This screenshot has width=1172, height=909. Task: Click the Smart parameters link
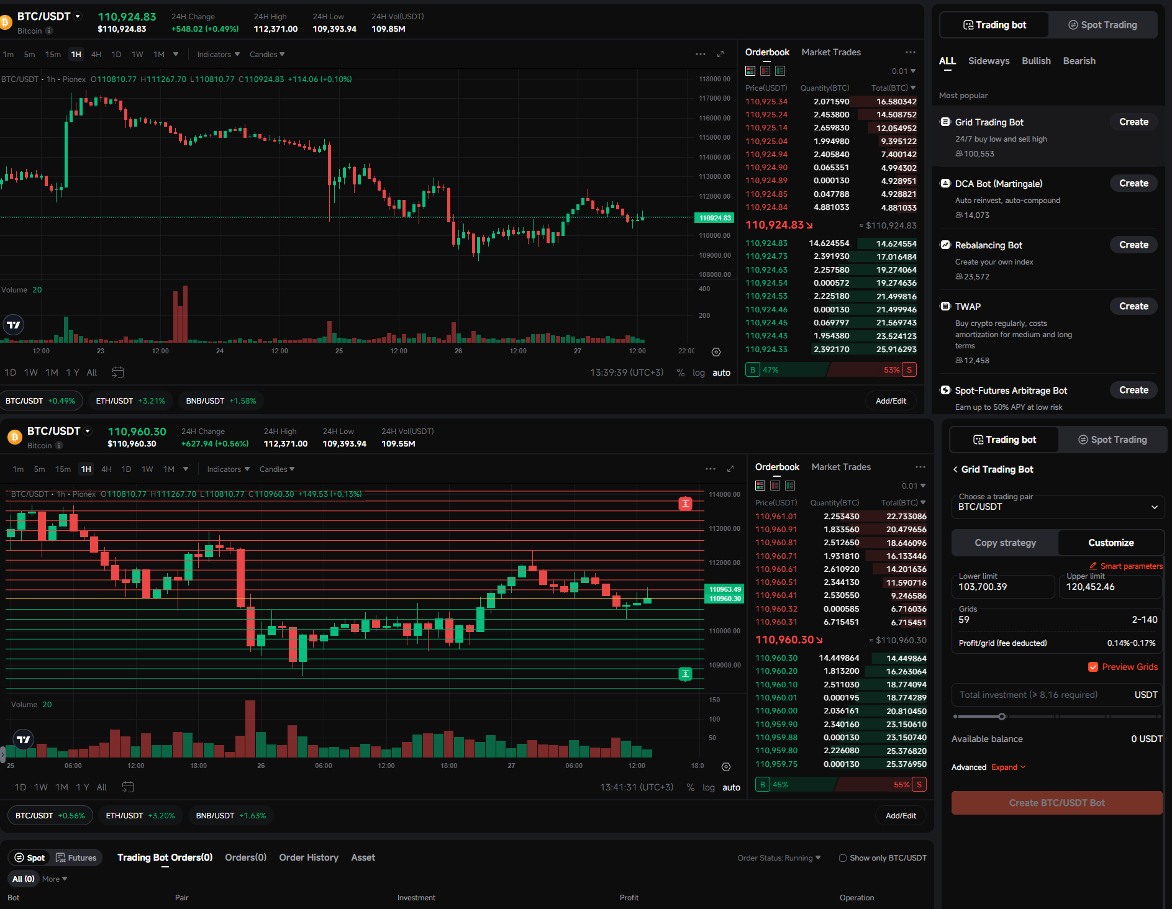[x=1125, y=566]
